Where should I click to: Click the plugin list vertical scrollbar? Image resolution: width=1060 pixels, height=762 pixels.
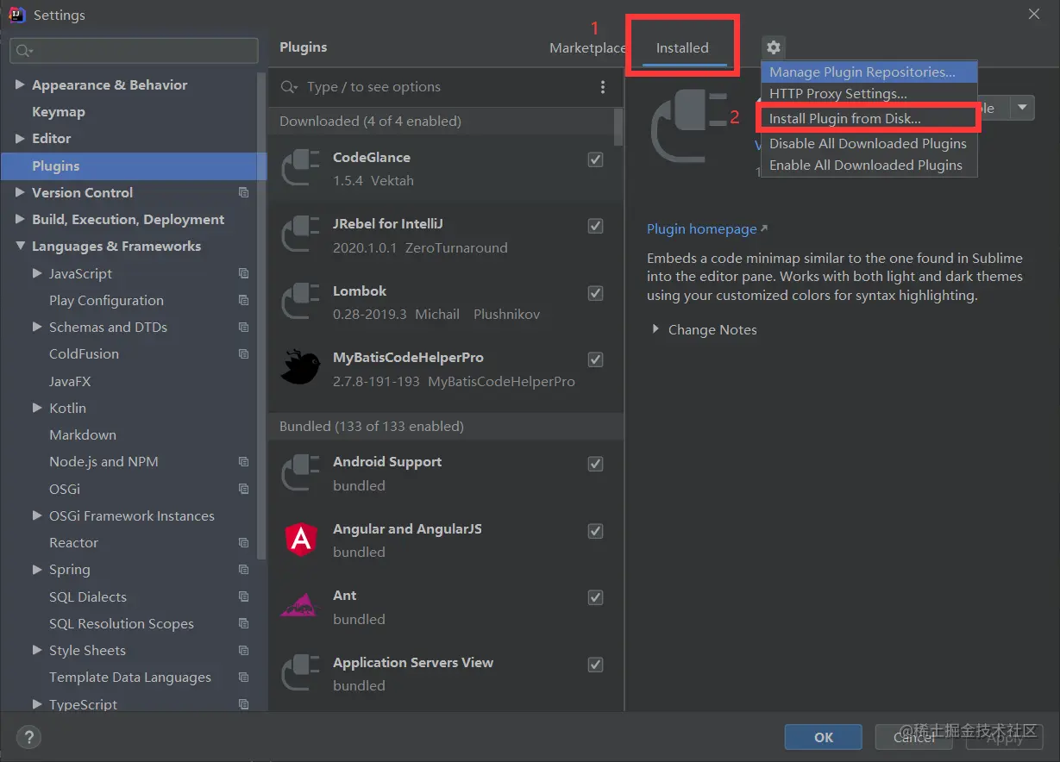(618, 127)
